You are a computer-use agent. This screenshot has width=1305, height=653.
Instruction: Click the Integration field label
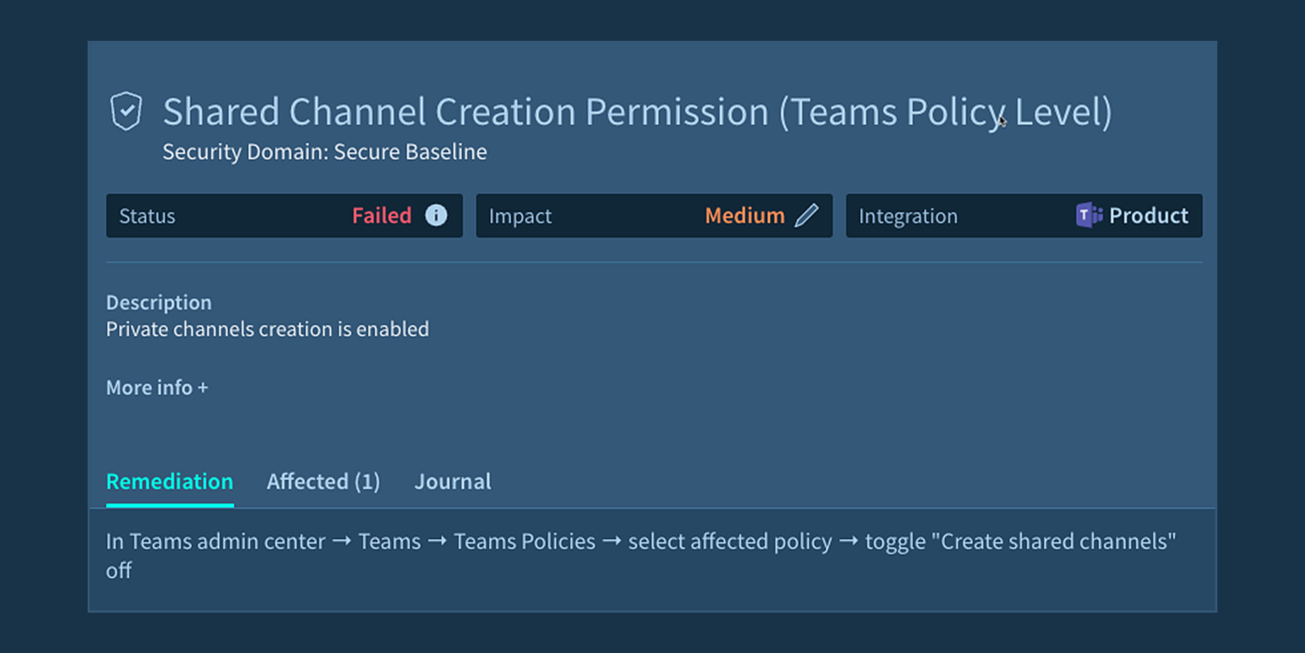pyautogui.click(x=908, y=216)
